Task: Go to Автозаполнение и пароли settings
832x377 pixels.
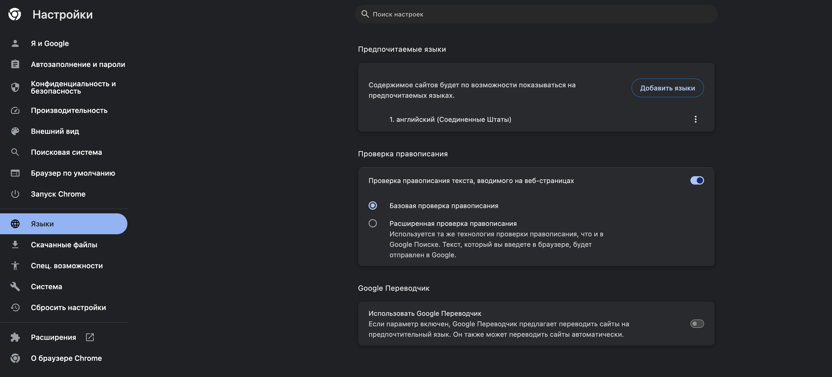Action: pos(64,64)
